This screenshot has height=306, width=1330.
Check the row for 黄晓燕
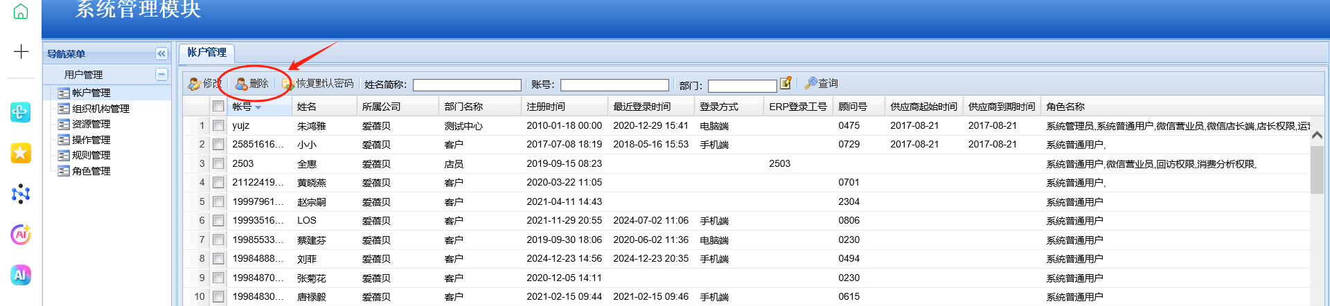[218, 183]
